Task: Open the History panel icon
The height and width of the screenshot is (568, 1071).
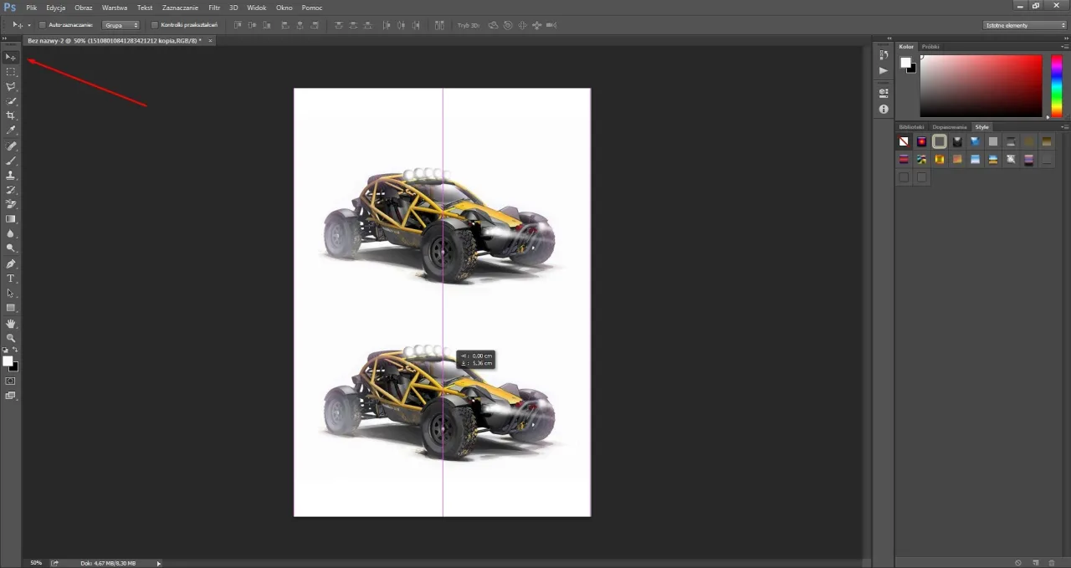Action: (x=884, y=55)
